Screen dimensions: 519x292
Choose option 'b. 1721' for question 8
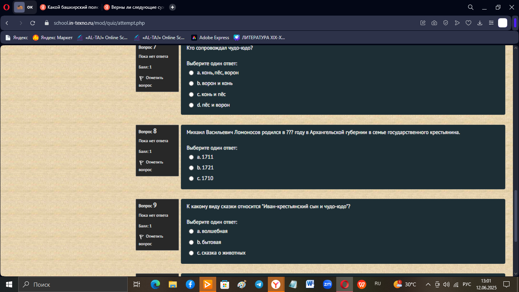(191, 168)
